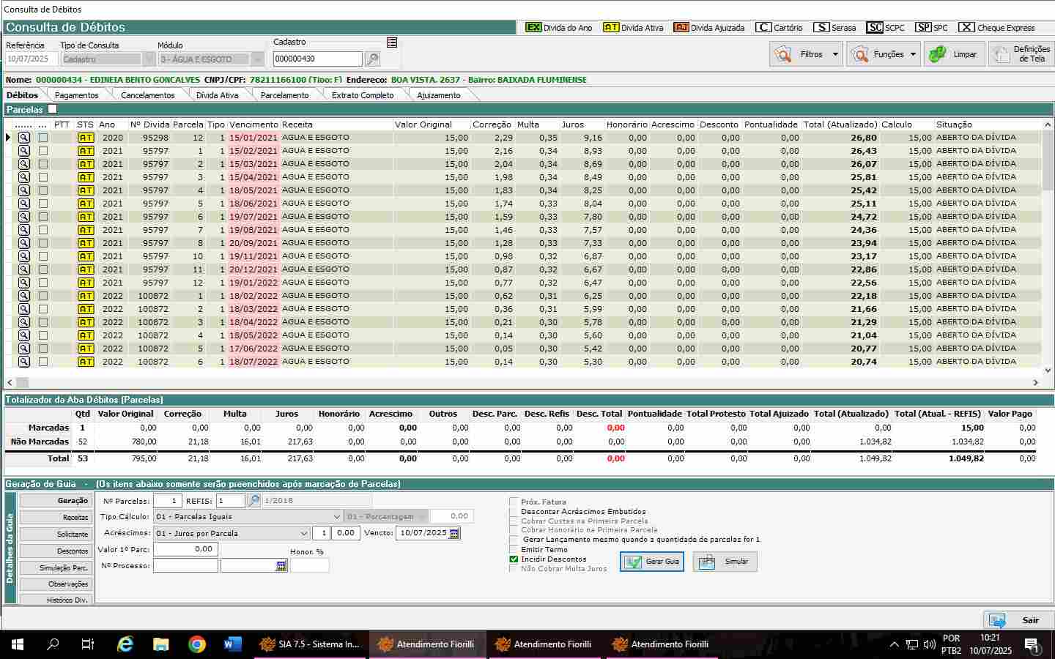The image size is (1055, 659).
Task: Click the REFIS lookup magnifier icon
Action: [253, 501]
